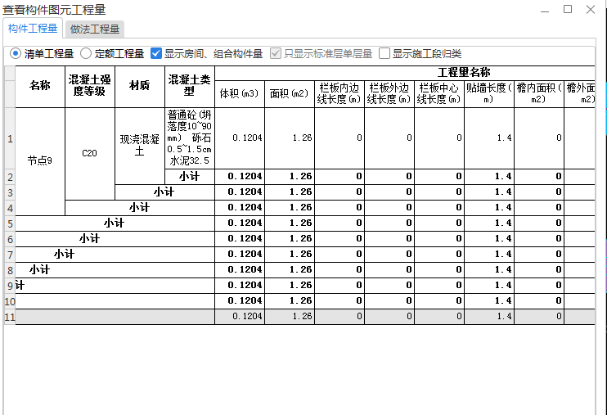Select the 小计 cell in row 3
The width and height of the screenshot is (607, 415).
164,192
